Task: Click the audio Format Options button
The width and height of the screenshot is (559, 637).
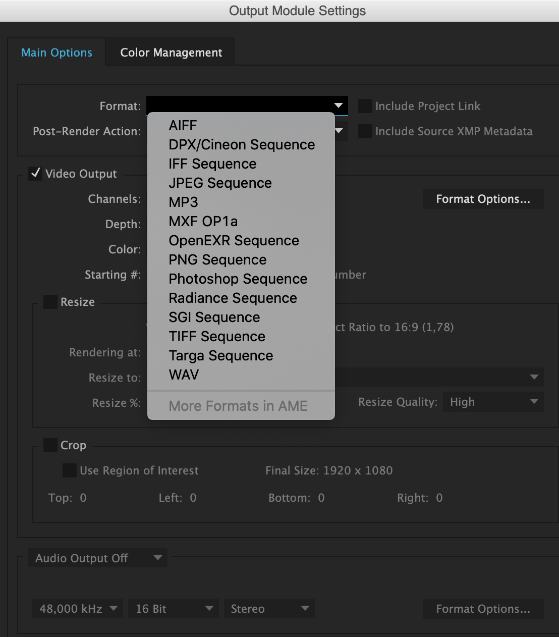Action: [482, 609]
